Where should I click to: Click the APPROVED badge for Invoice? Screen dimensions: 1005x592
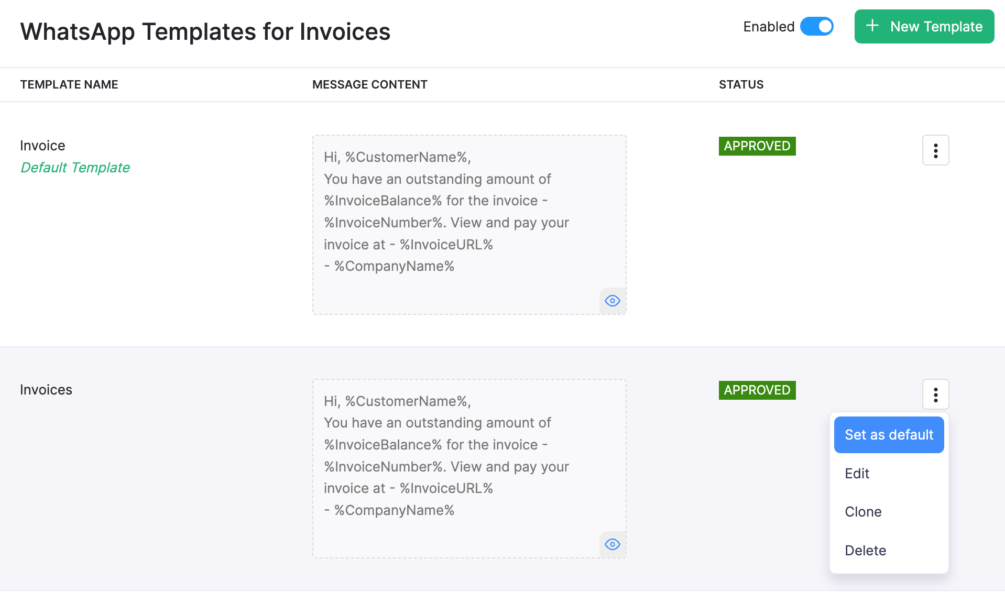click(757, 146)
